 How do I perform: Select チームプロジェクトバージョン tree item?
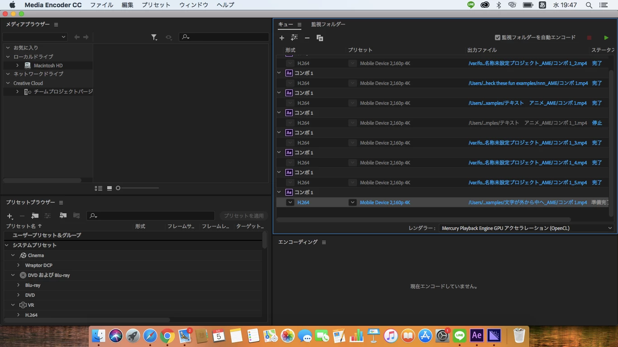tap(59, 92)
